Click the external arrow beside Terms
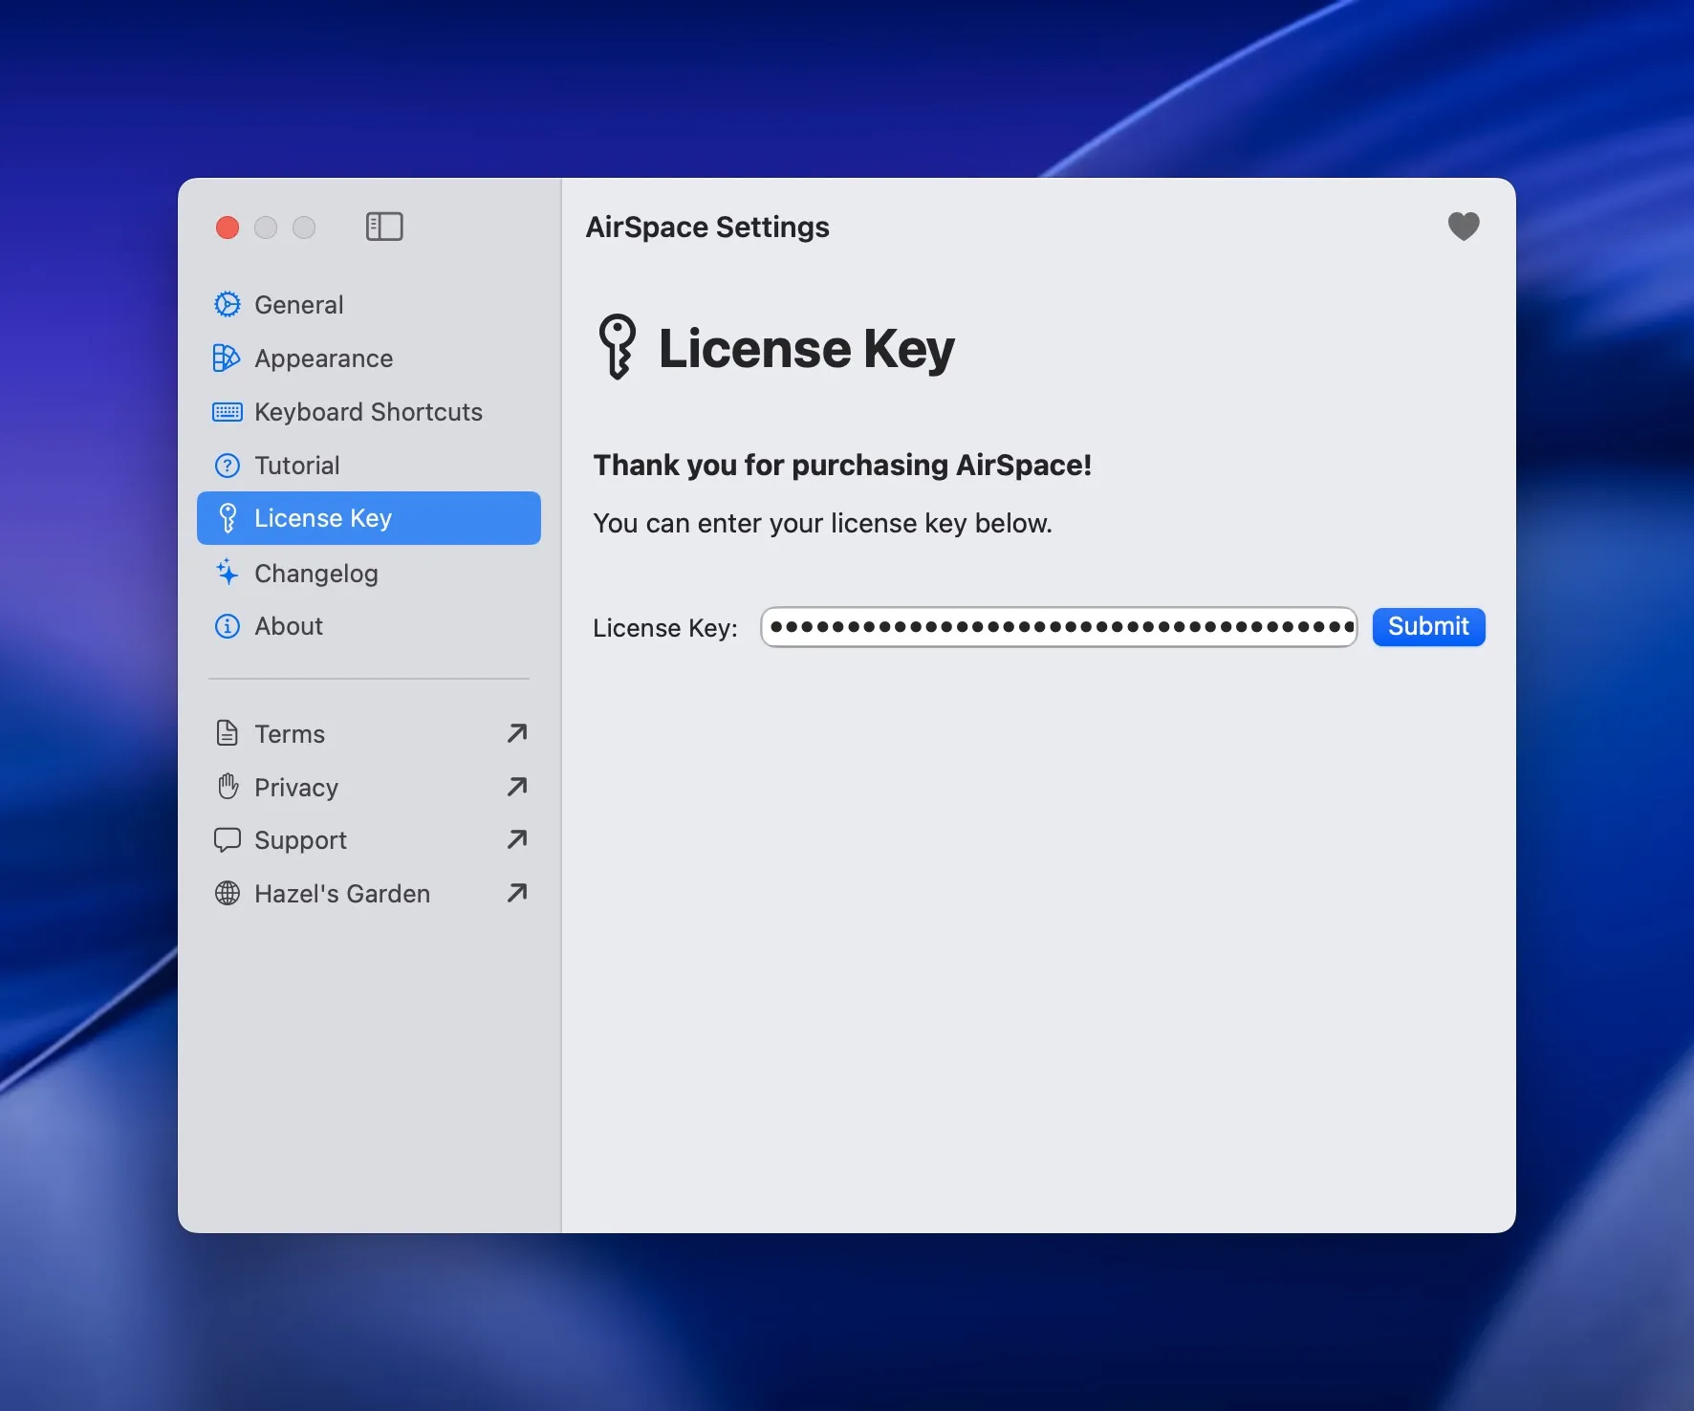 click(517, 733)
